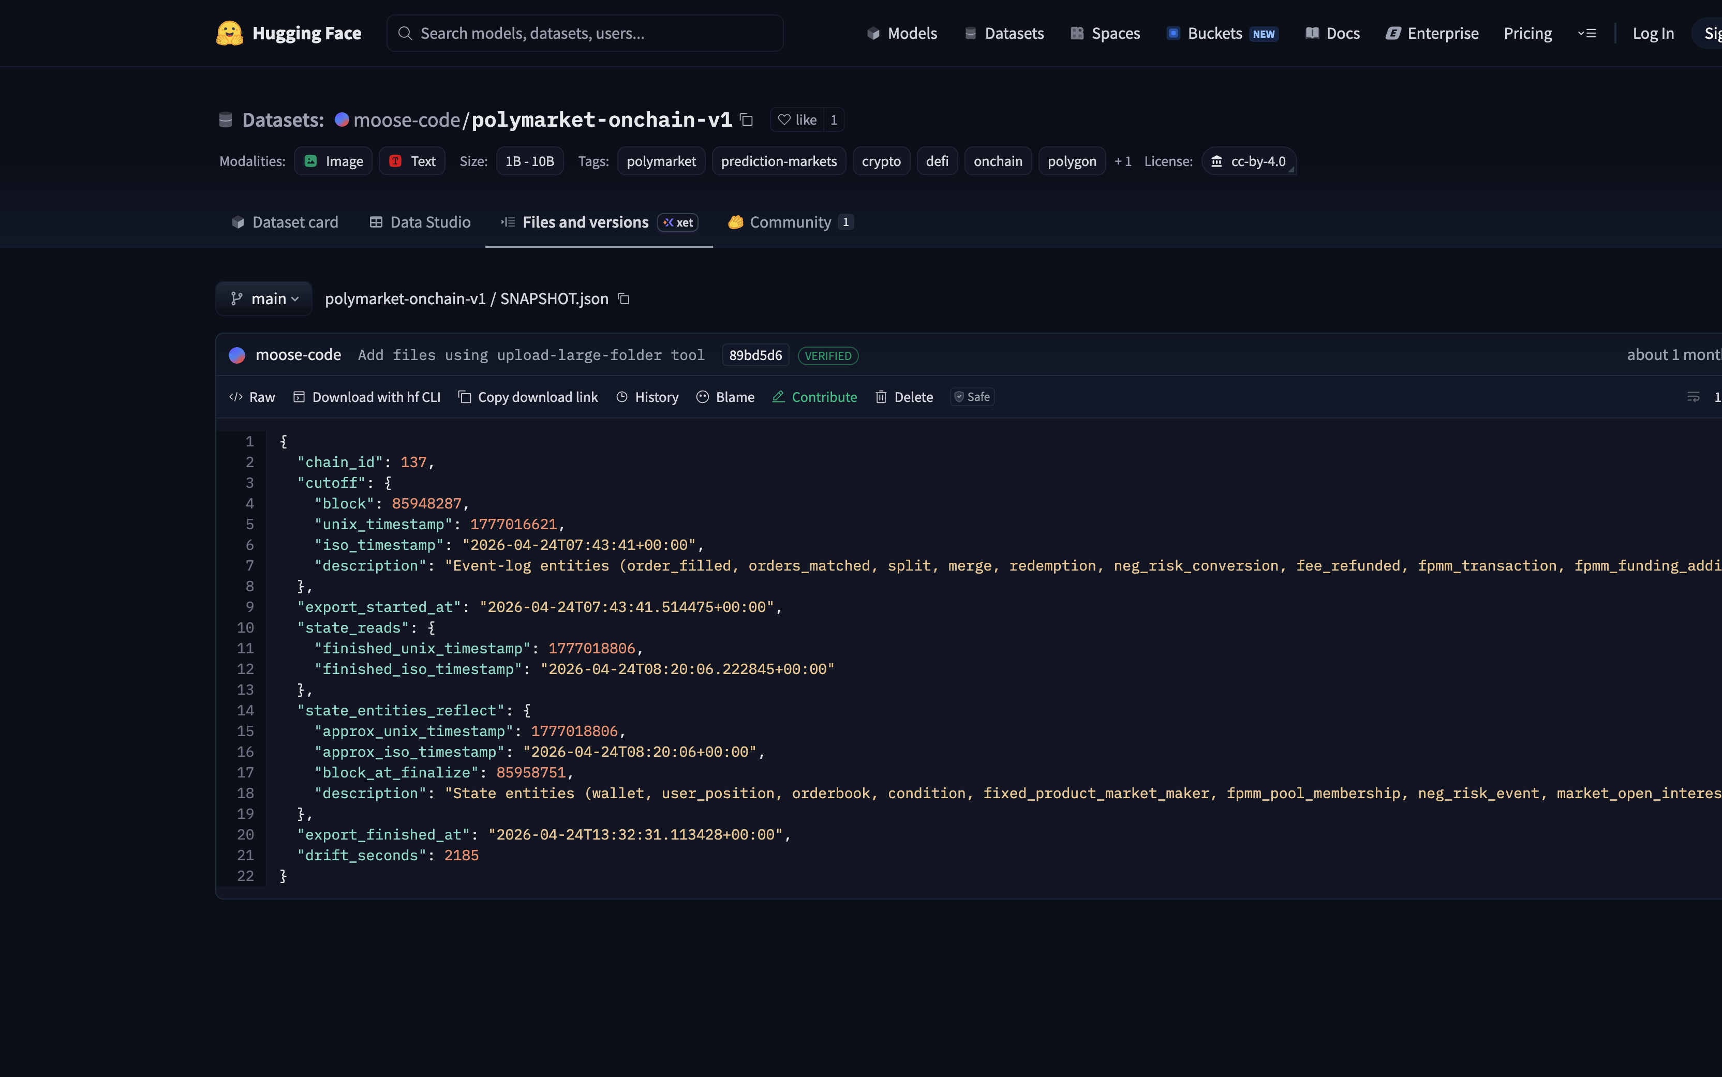Open the Enterprise page

[x=1432, y=34]
